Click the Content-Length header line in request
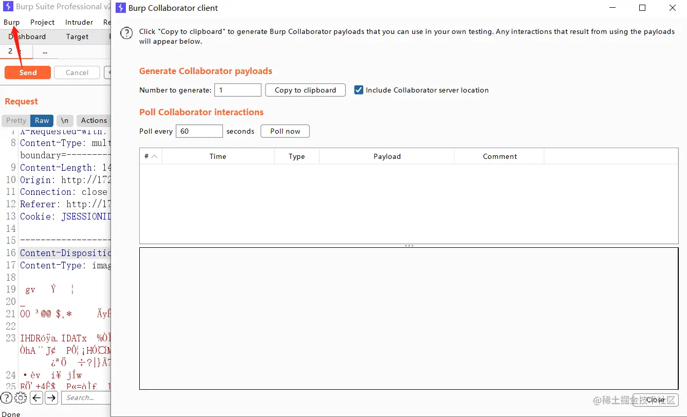 pyautogui.click(x=65, y=168)
